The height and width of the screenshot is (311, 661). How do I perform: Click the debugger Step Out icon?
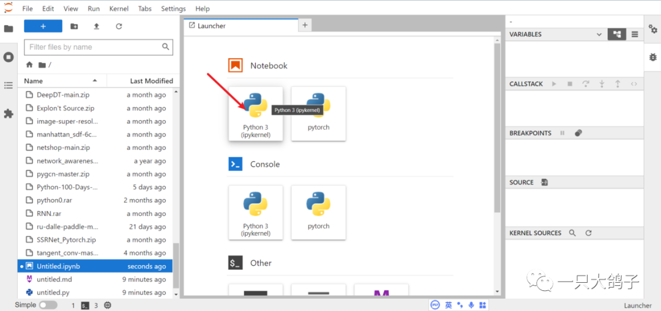point(618,84)
